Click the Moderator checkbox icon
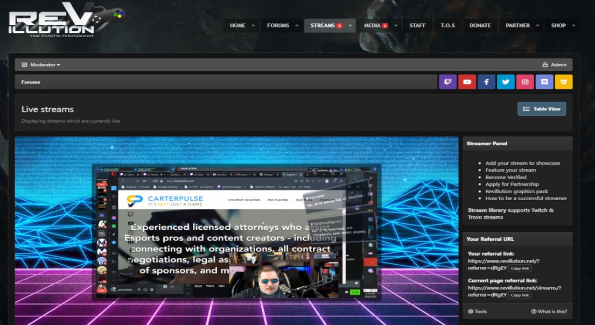Screen dimensions: 595x325 pyautogui.click(x=25, y=65)
